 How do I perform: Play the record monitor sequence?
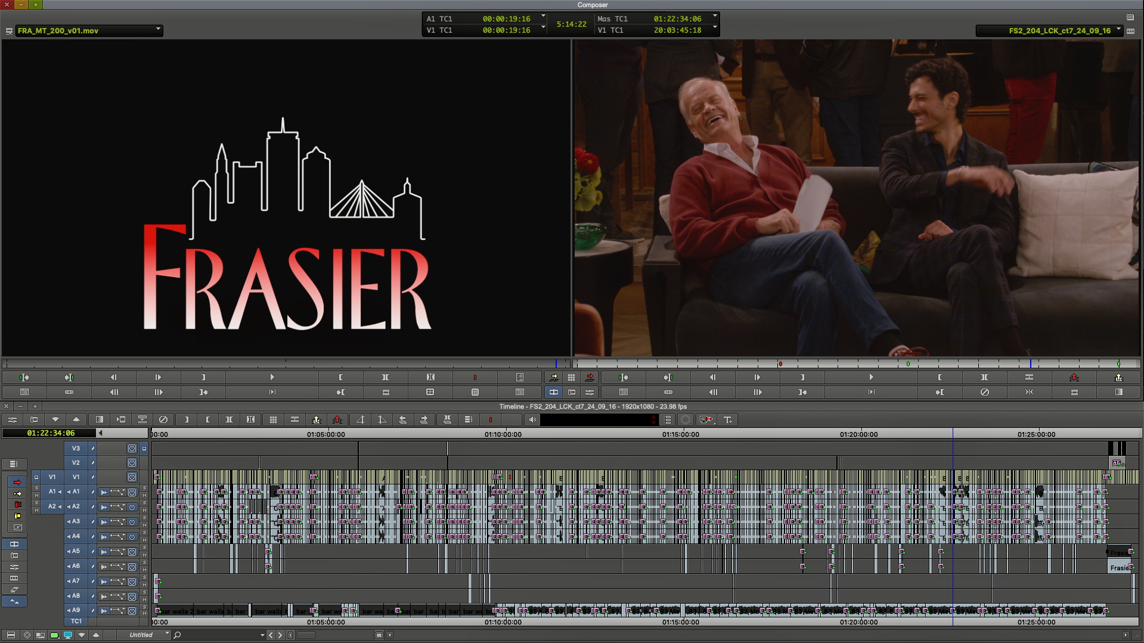click(x=871, y=377)
